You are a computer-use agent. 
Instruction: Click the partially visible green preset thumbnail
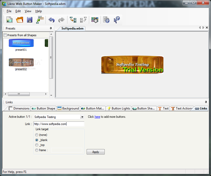47,43
